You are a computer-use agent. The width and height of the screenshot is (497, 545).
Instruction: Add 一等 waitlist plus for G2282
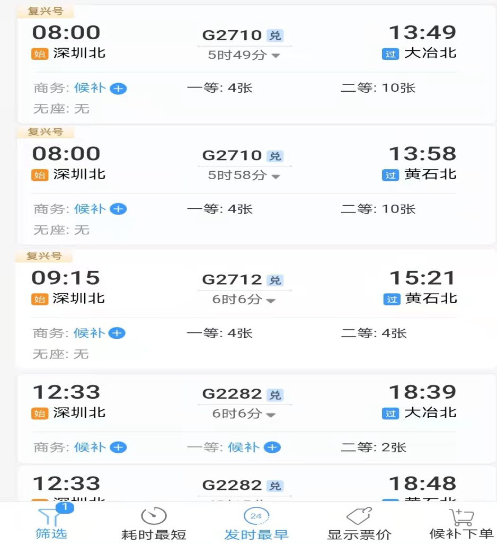pos(272,447)
